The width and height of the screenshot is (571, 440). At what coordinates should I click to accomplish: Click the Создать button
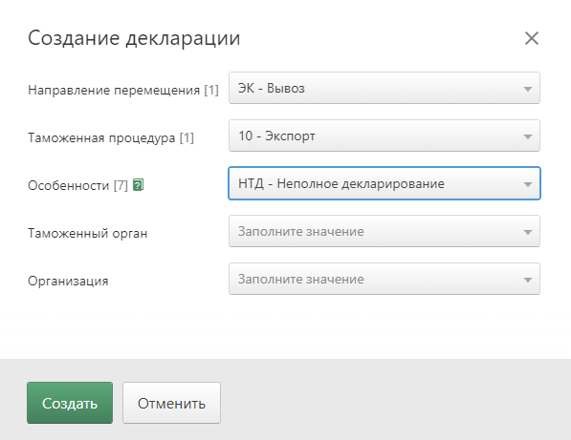click(x=70, y=403)
